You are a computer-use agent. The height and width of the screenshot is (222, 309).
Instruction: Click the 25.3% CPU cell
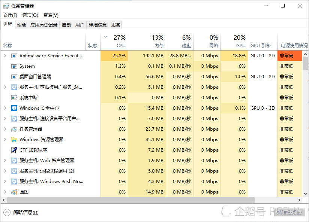click(114, 56)
